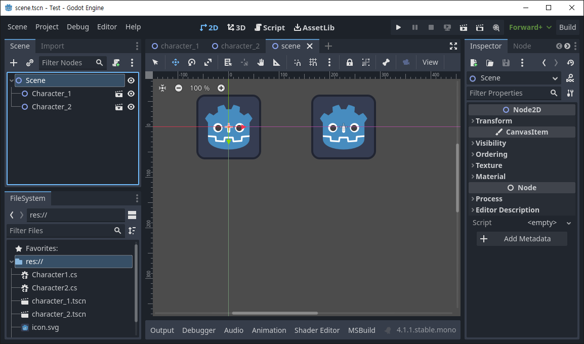
Task: Open Character_2 scene in editor icon
Action: pos(119,107)
